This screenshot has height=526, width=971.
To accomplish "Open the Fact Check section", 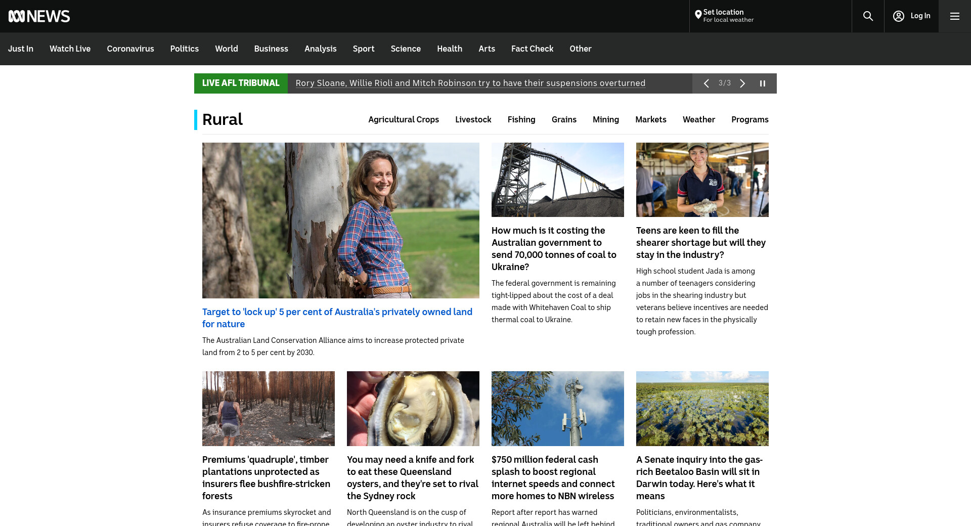I will click(532, 49).
